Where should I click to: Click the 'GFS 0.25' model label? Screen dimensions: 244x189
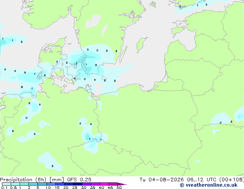tap(79, 180)
